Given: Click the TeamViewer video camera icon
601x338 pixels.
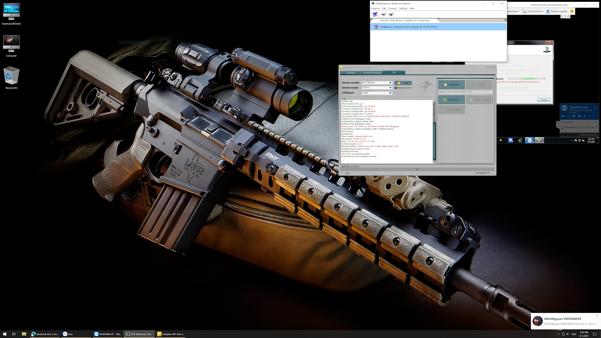Looking at the screenshot, I should (x=563, y=116).
